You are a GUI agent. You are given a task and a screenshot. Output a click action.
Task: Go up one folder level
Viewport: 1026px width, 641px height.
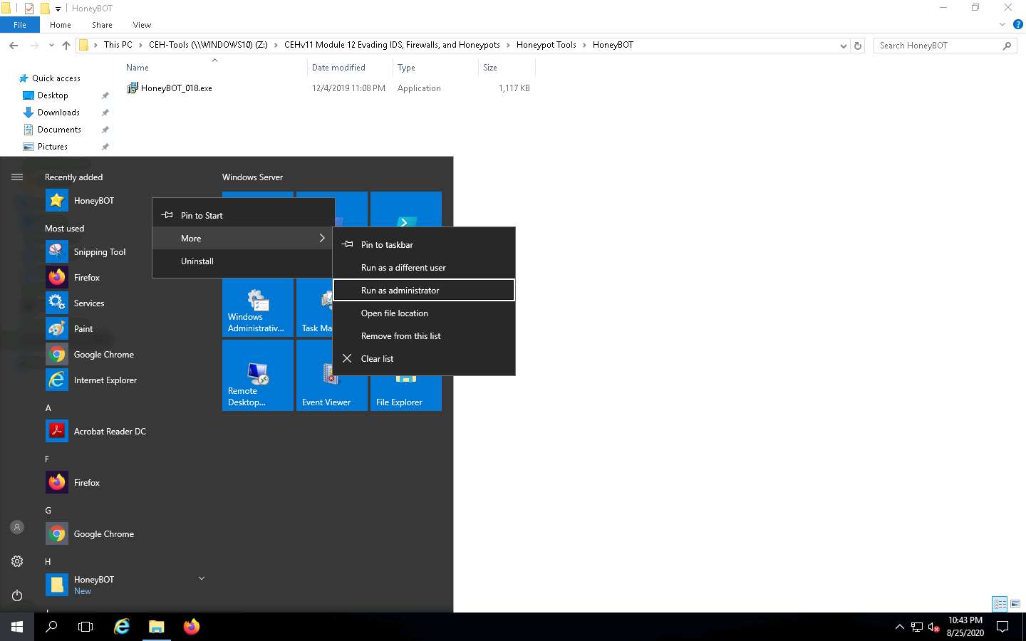[x=66, y=46]
